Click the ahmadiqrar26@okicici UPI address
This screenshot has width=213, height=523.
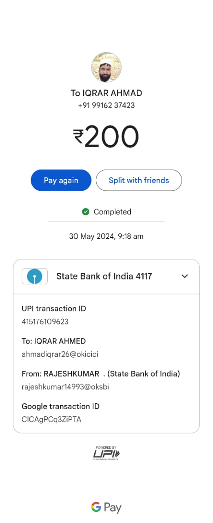pyautogui.click(x=60, y=354)
